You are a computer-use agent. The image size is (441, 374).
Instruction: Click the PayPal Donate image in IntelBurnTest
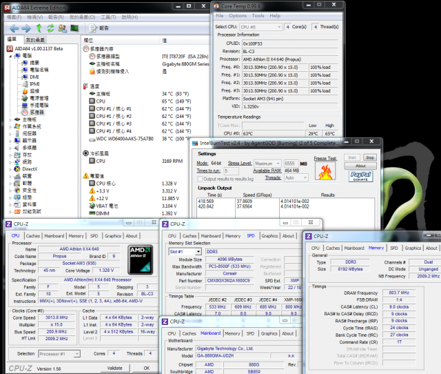(360, 176)
